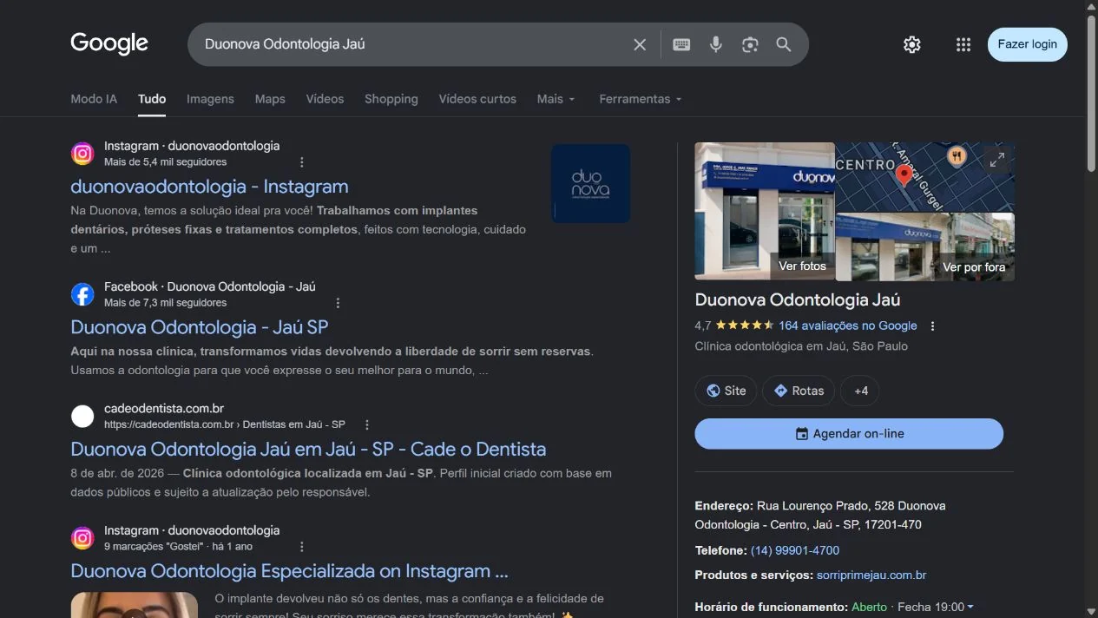Open the duonovaodontologia - Instagram link
Image resolution: width=1098 pixels, height=618 pixels.
[x=209, y=187]
